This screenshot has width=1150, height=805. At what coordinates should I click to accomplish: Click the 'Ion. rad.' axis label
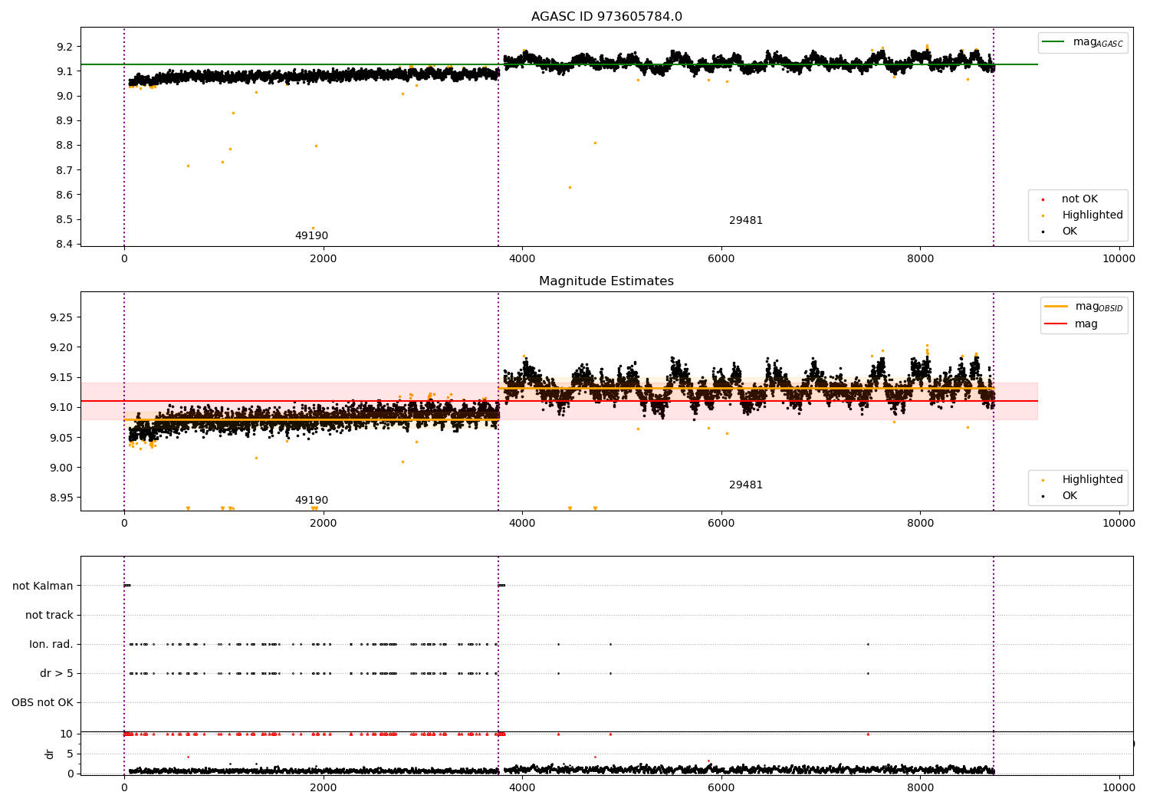51,645
